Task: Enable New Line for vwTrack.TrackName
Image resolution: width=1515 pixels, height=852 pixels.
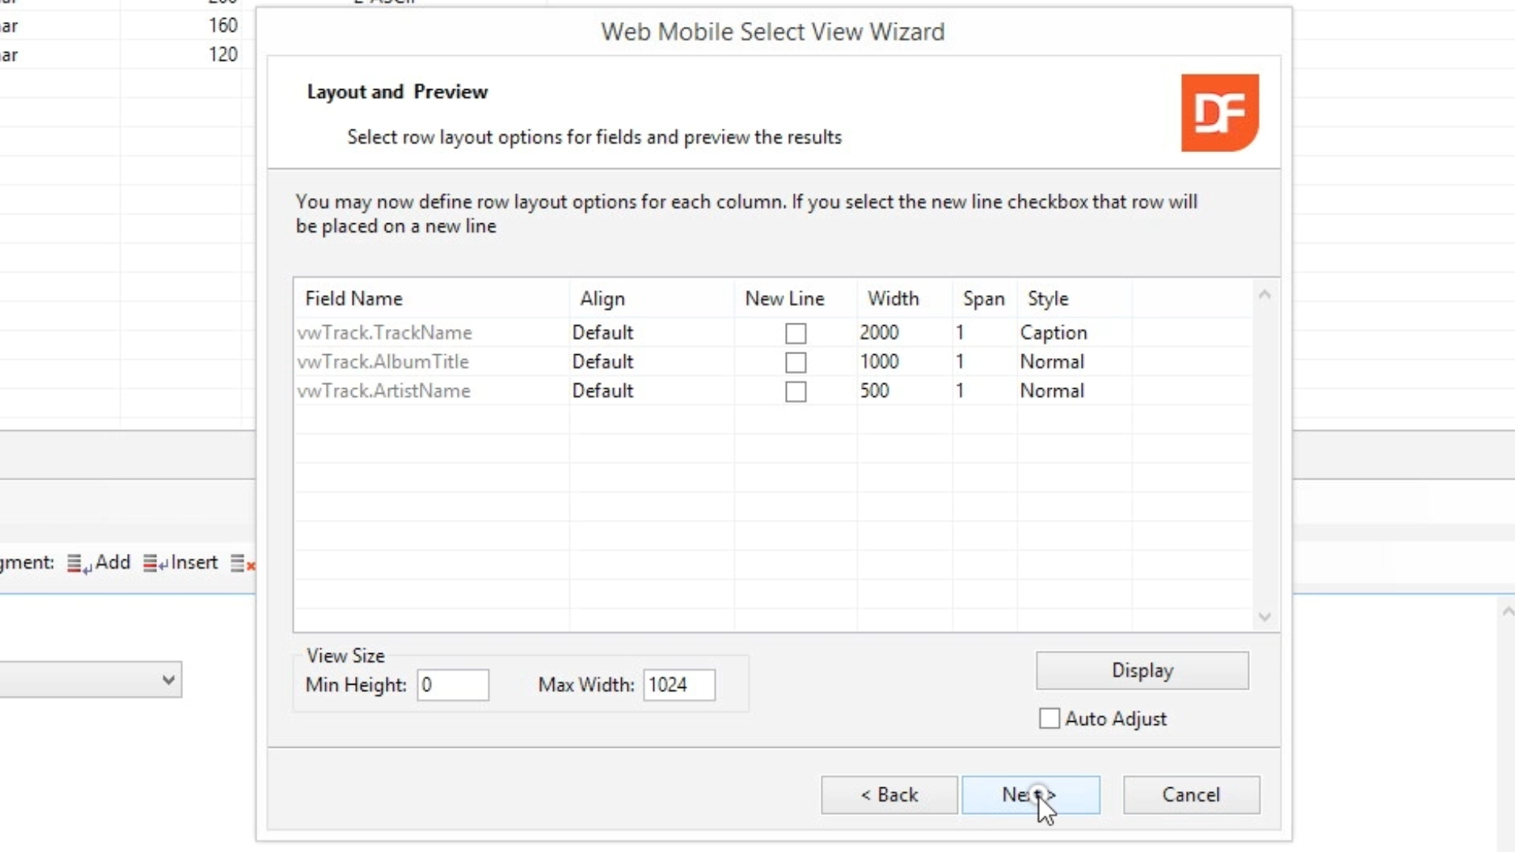Action: pos(795,334)
